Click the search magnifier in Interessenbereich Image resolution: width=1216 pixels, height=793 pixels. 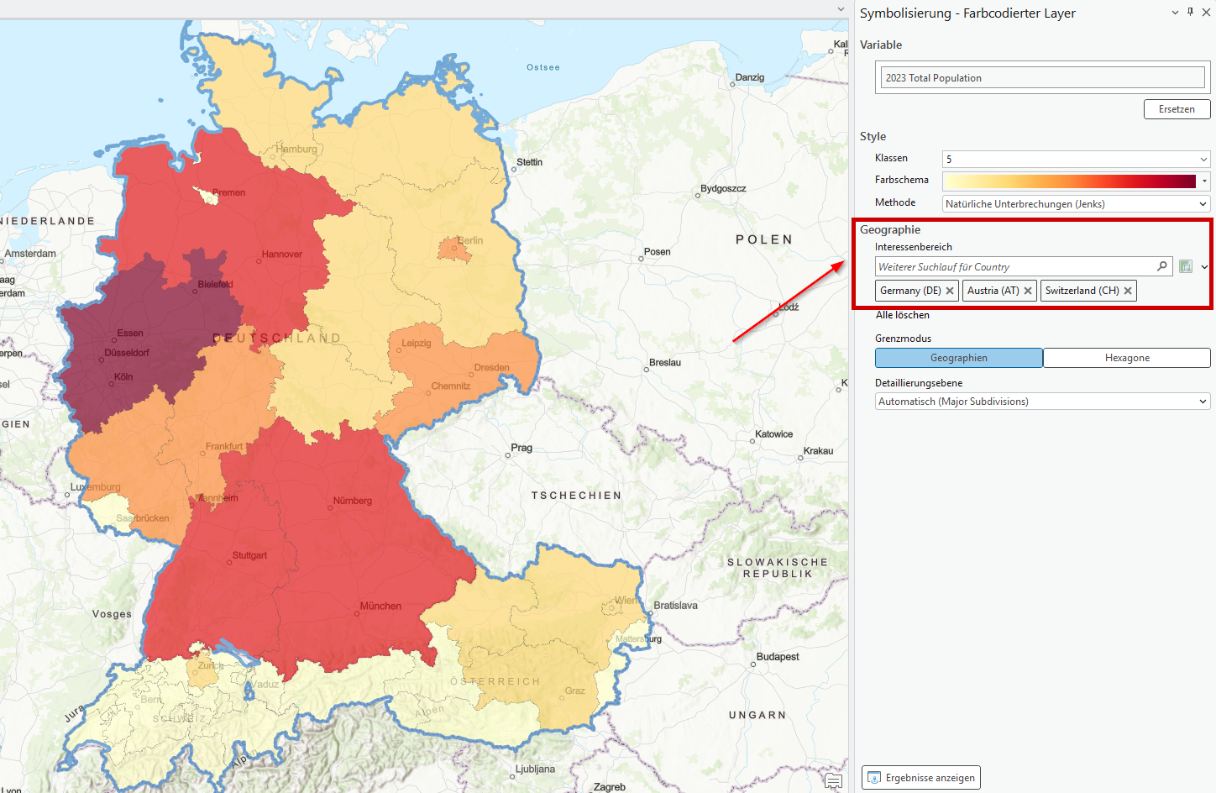click(x=1162, y=266)
